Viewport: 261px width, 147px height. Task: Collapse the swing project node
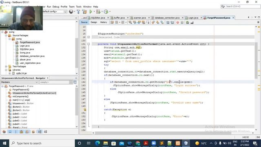tap(2, 32)
